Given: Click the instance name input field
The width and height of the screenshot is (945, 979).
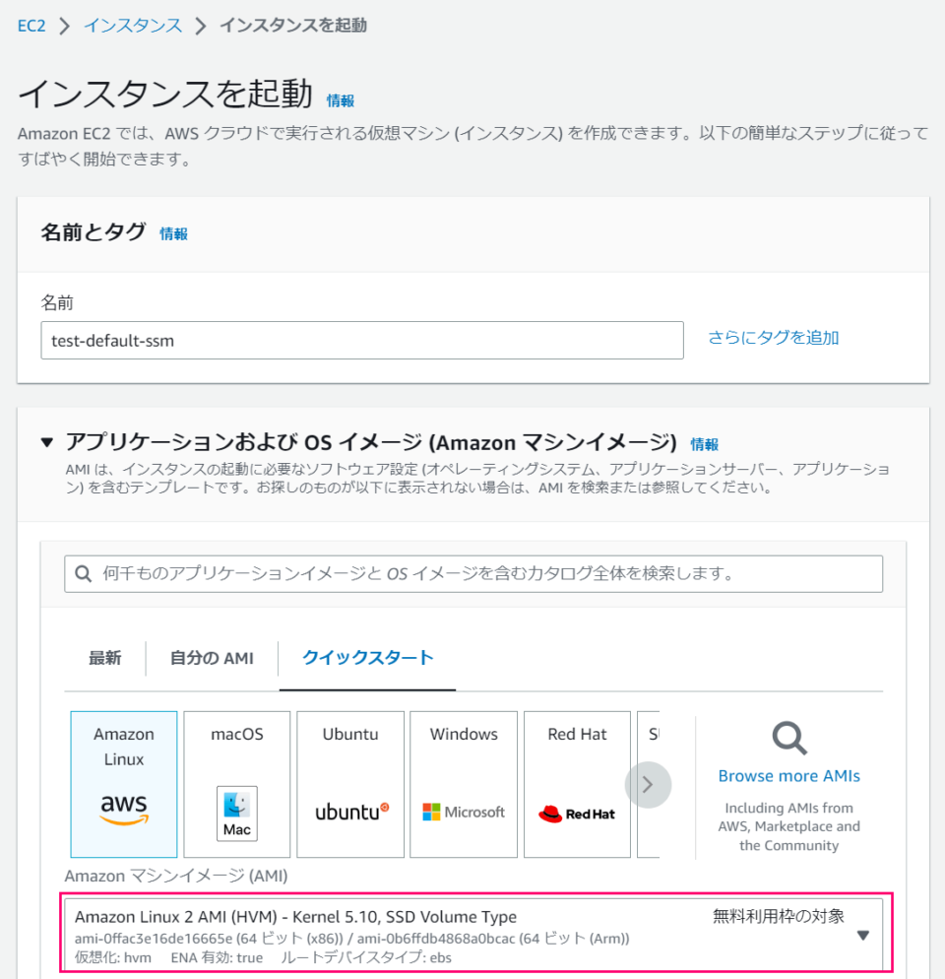Looking at the screenshot, I should pos(361,341).
